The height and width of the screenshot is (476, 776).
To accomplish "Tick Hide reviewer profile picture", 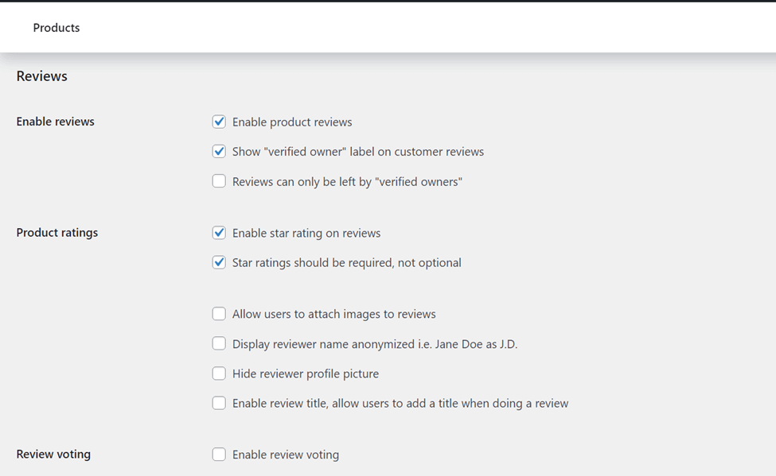I will (219, 373).
